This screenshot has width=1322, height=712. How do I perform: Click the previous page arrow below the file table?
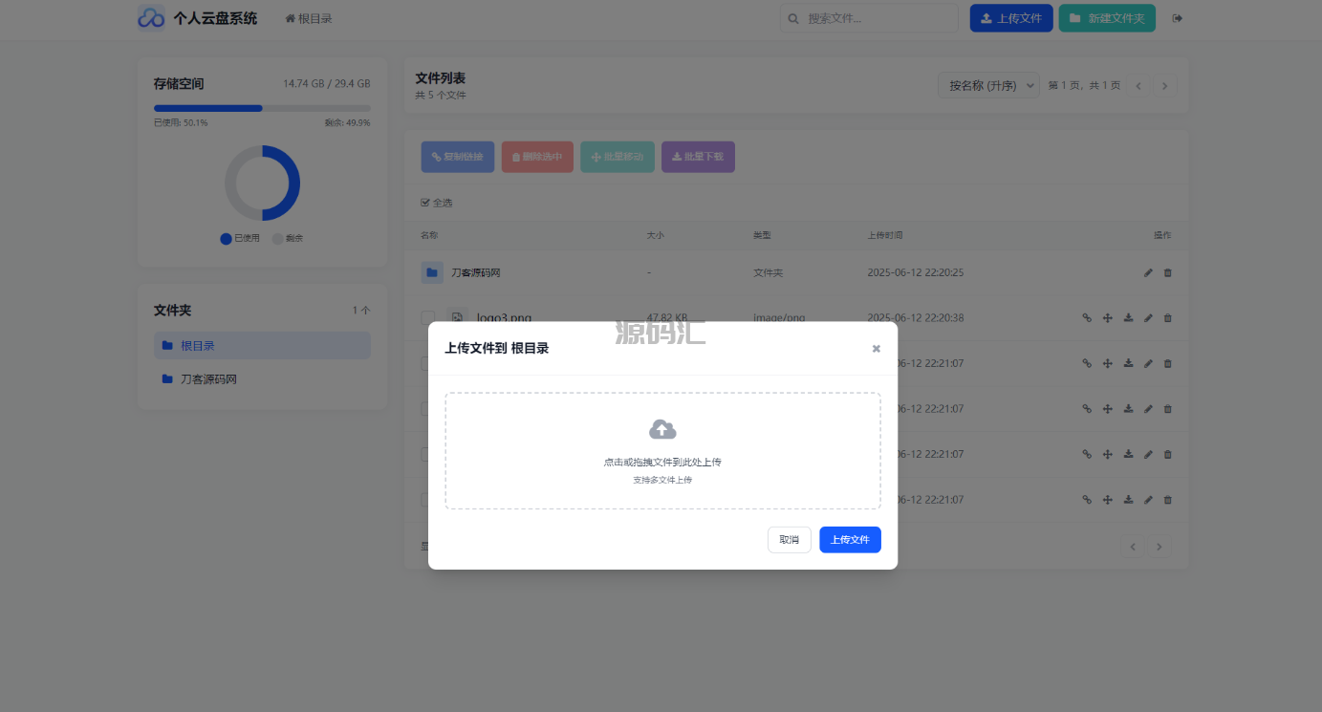coord(1134,547)
